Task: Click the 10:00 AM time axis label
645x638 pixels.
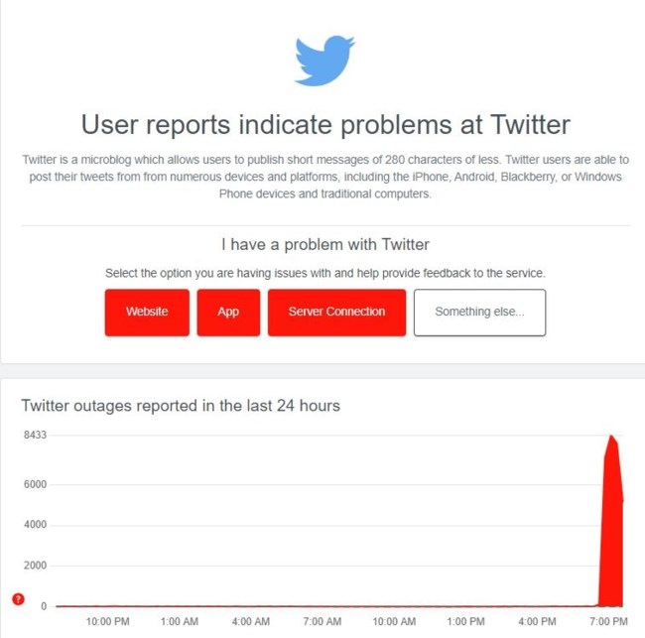Action: click(x=393, y=622)
